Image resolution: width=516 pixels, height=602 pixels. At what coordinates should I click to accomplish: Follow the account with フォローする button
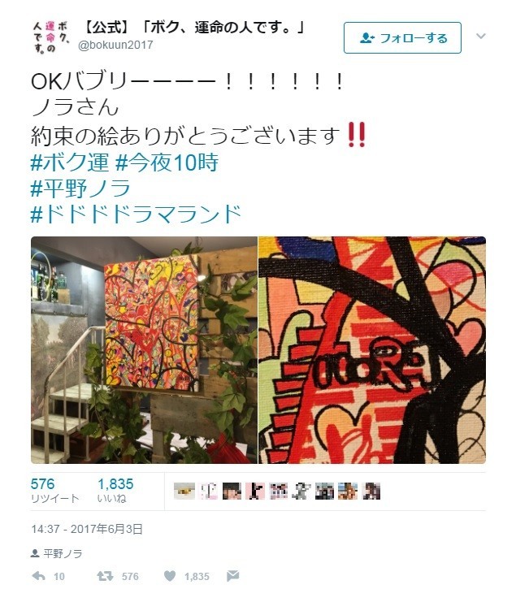(402, 37)
